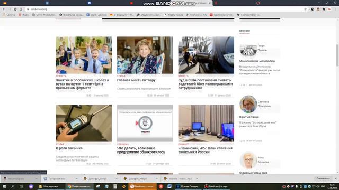Expand options for the fifth download, an mp3
This screenshot has height=190, width=339.
(197, 179)
